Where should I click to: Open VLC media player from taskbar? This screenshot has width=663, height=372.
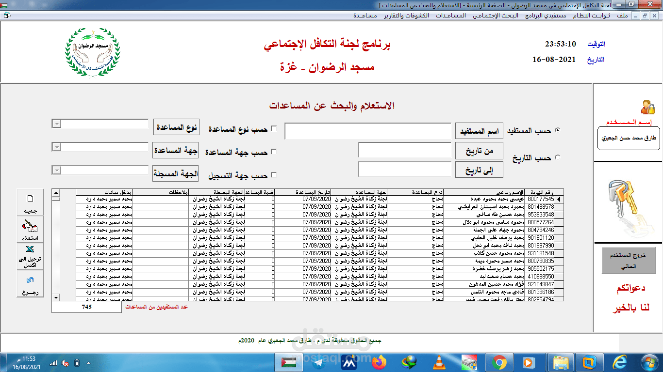pos(439,362)
